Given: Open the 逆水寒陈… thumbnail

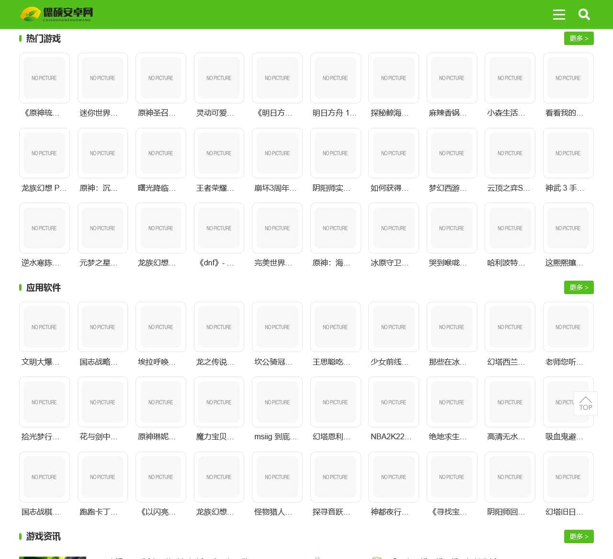Looking at the screenshot, I should coord(45,228).
